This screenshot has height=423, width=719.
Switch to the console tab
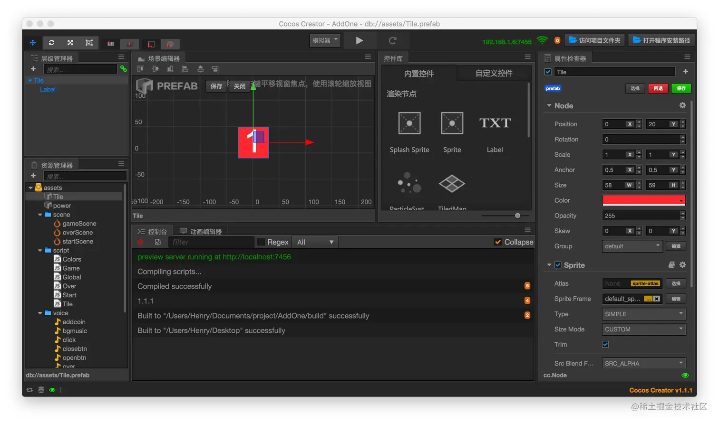152,232
